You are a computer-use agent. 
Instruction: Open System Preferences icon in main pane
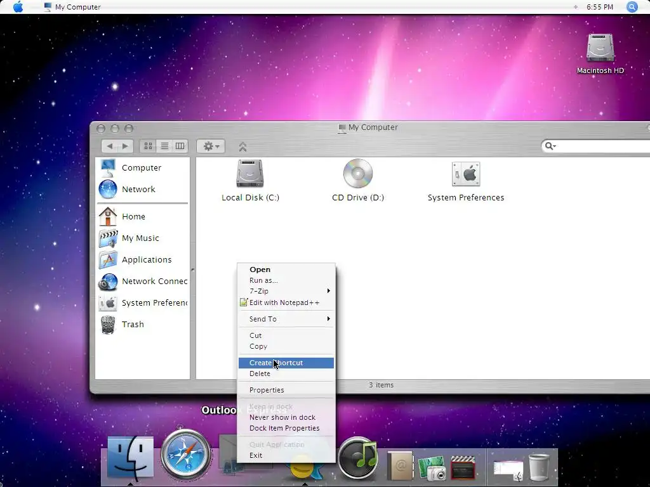pos(466,174)
